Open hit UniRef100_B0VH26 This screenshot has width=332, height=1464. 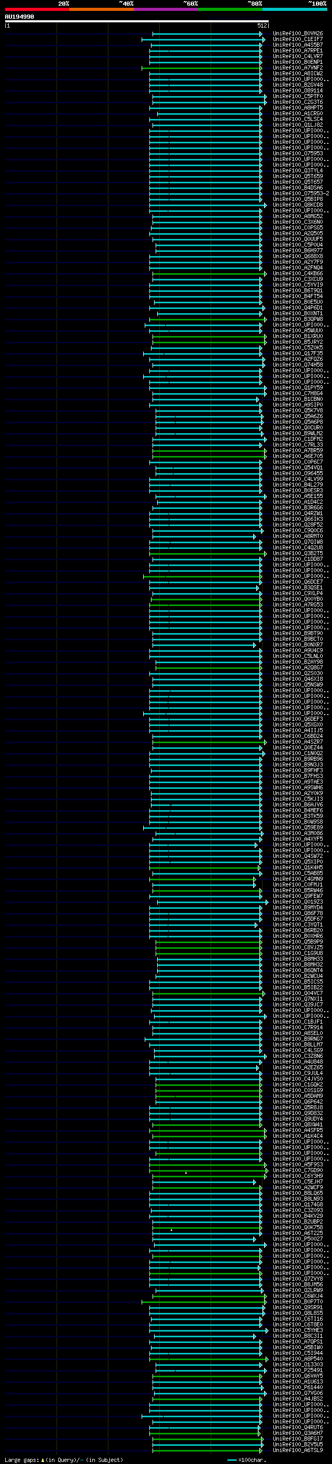298,34
